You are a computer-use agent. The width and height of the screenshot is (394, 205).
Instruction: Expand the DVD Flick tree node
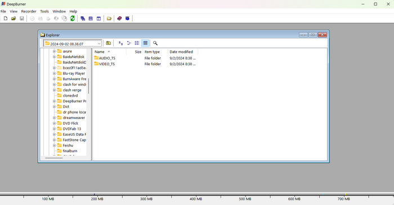(54, 124)
